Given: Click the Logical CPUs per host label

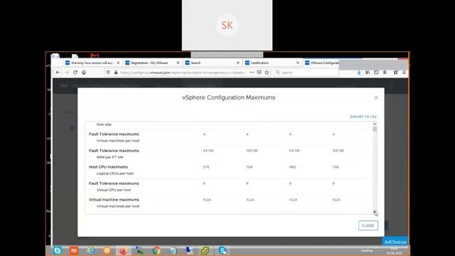Looking at the screenshot, I should click(115, 174).
